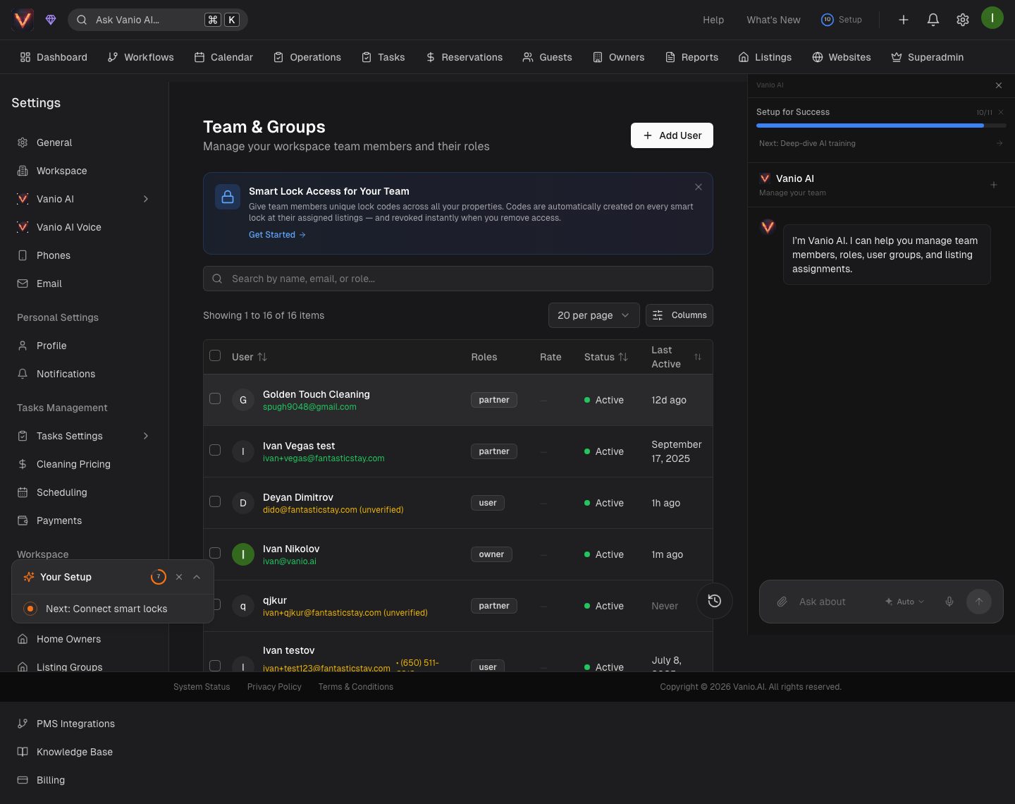Click the notifications bell icon
This screenshot has height=804, width=1015.
click(x=933, y=20)
